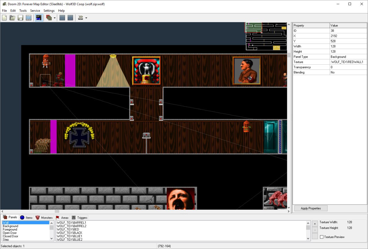Image resolution: width=368 pixels, height=249 pixels.
Task: Select the iron cross with wreath decoration
Action: coord(80,135)
